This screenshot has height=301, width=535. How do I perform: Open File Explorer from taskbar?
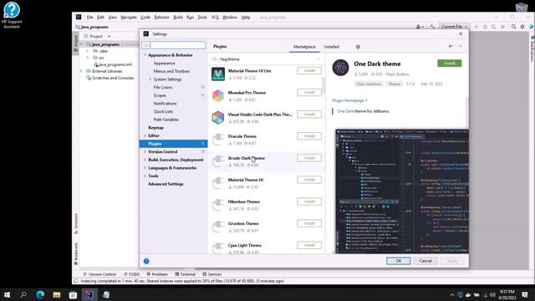57,294
